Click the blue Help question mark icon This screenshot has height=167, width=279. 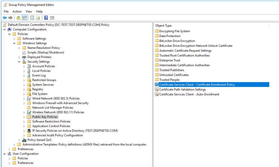(x=46, y=18)
